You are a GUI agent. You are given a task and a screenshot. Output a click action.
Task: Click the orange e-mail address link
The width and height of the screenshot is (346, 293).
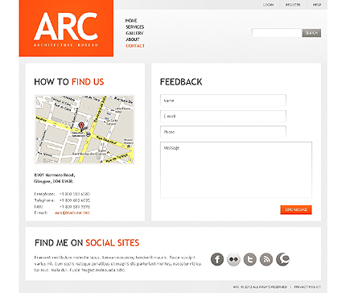(x=72, y=213)
